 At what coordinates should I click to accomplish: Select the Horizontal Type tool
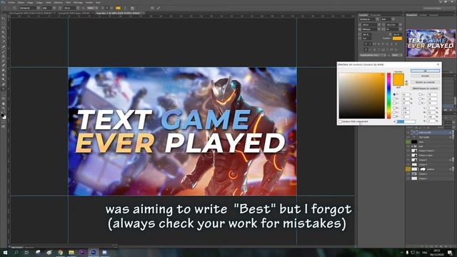tap(3, 89)
